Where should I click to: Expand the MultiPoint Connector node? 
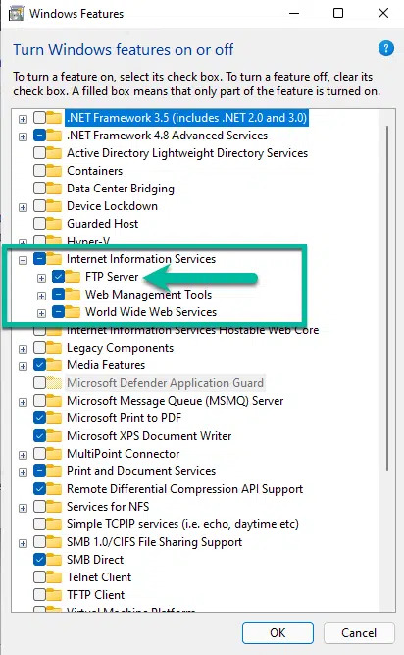(x=23, y=455)
